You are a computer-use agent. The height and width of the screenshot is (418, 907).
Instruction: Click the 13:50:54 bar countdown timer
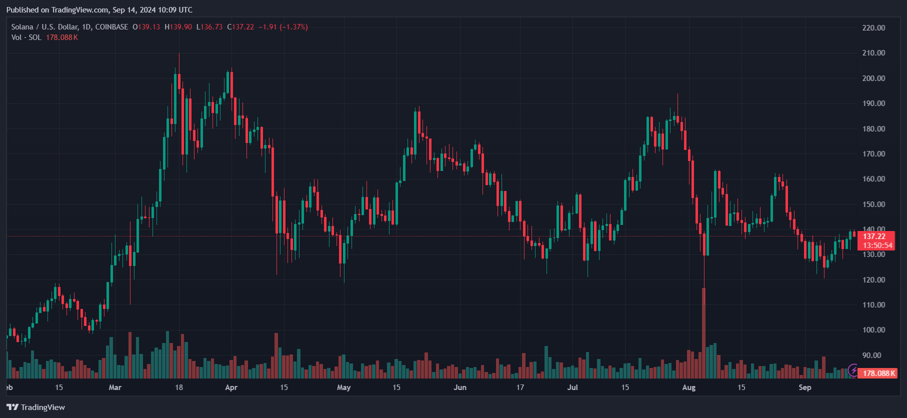pos(877,245)
